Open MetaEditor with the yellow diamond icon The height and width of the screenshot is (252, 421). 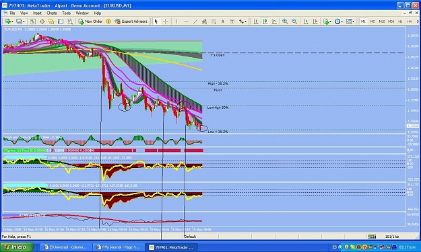coord(108,22)
